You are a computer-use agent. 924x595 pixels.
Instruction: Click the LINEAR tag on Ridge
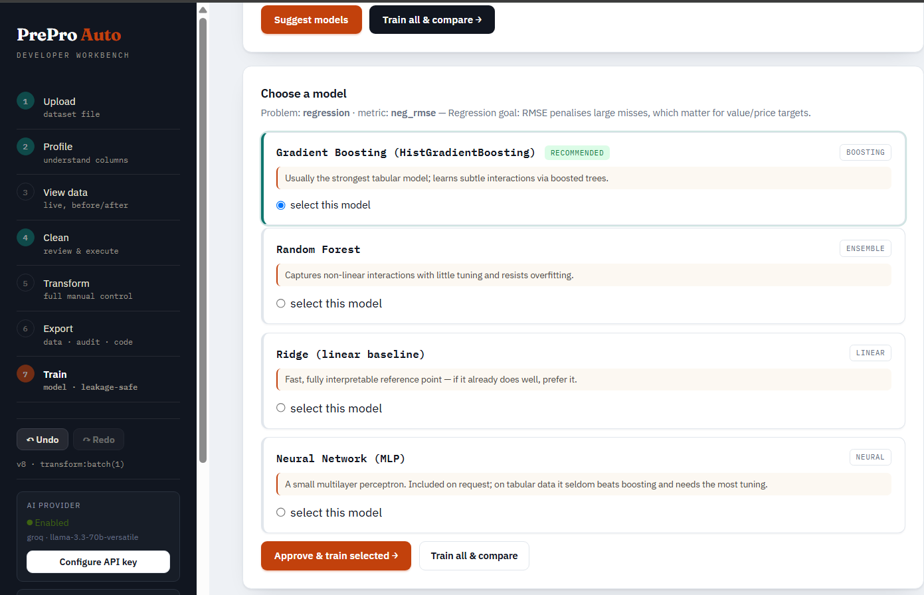coord(870,353)
